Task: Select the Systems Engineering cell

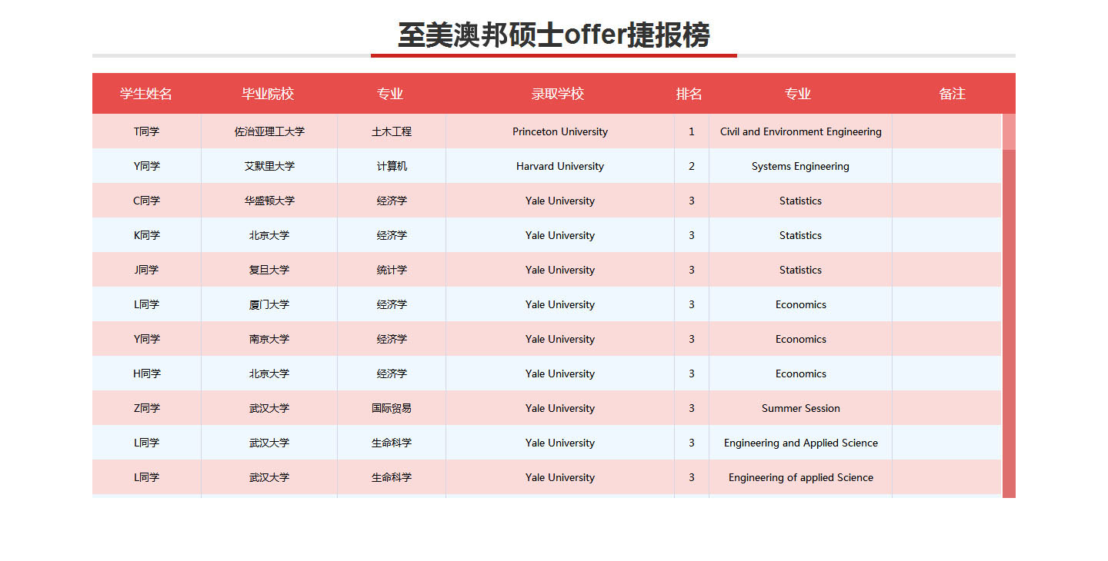Action: [x=801, y=166]
